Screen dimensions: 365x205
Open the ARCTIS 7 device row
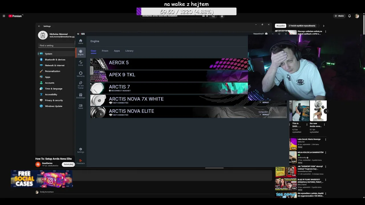pyautogui.click(x=169, y=88)
